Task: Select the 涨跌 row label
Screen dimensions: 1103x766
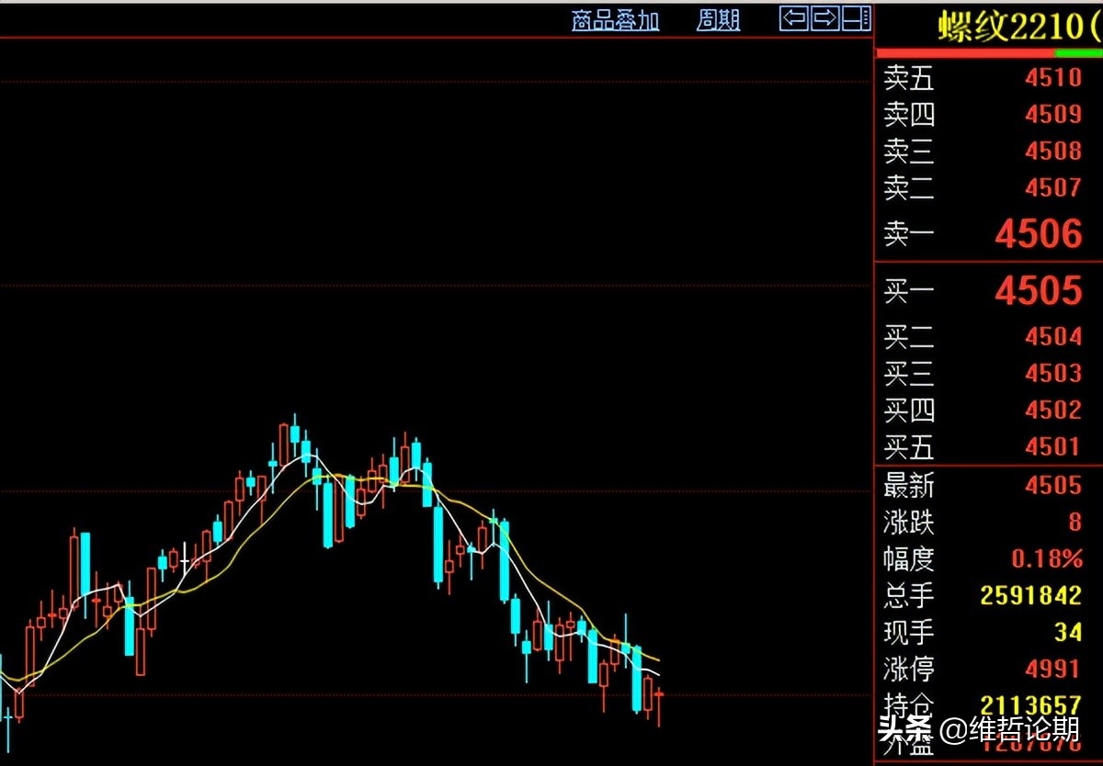Action: [x=908, y=522]
